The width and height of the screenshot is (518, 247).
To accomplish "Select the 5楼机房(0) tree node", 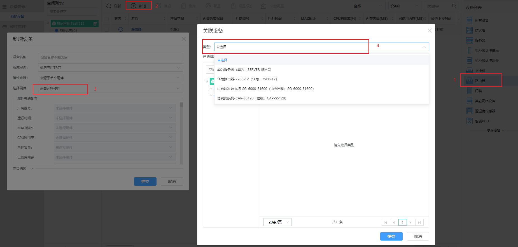I will coord(68,31).
